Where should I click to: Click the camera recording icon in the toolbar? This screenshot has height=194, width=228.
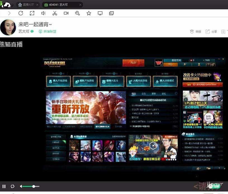(66, 13)
